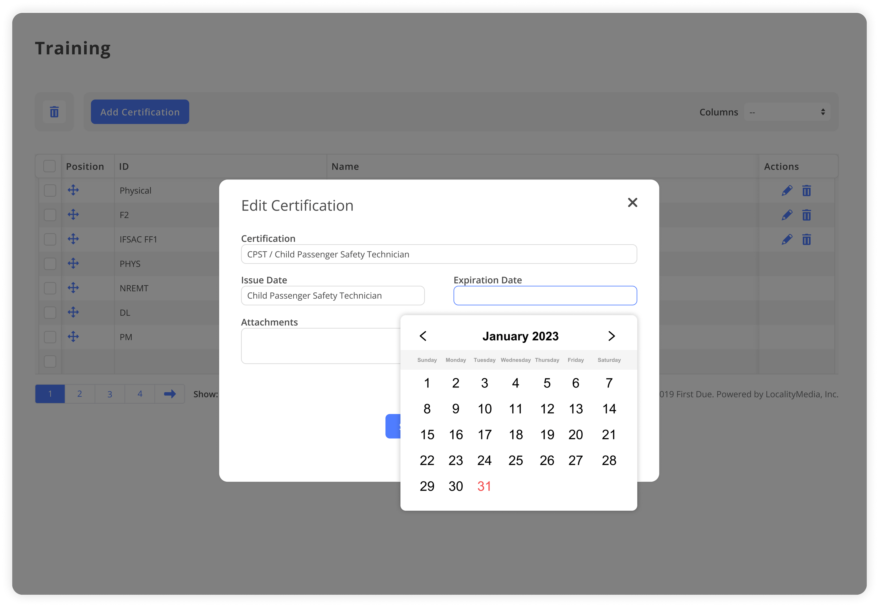Edit the IFSAC FF1 row with its pencil icon
879x607 pixels.
tap(787, 239)
